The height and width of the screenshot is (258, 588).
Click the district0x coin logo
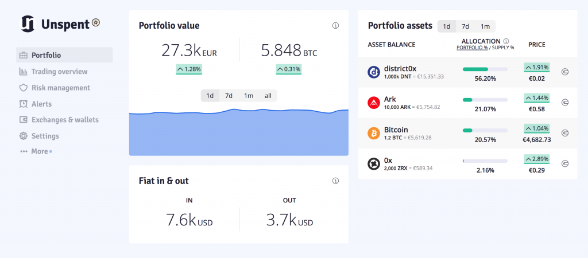[x=373, y=72]
